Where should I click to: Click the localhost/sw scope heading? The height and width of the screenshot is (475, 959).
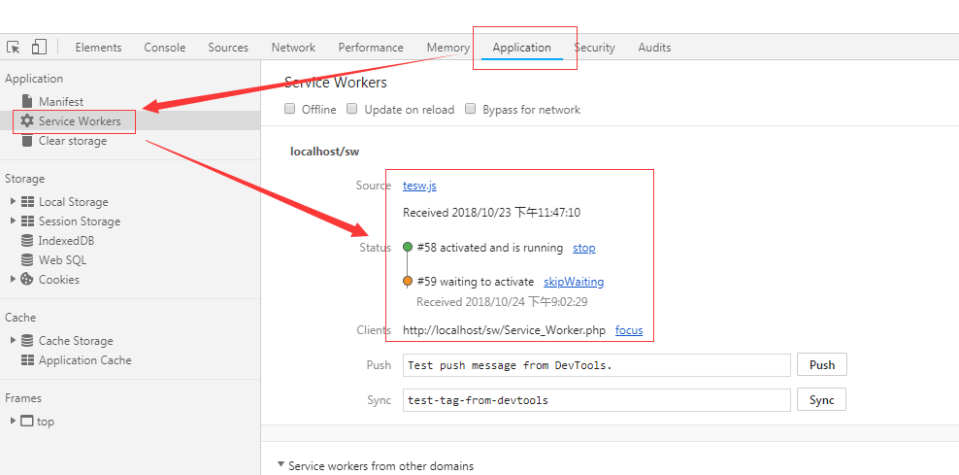pyautogui.click(x=324, y=152)
